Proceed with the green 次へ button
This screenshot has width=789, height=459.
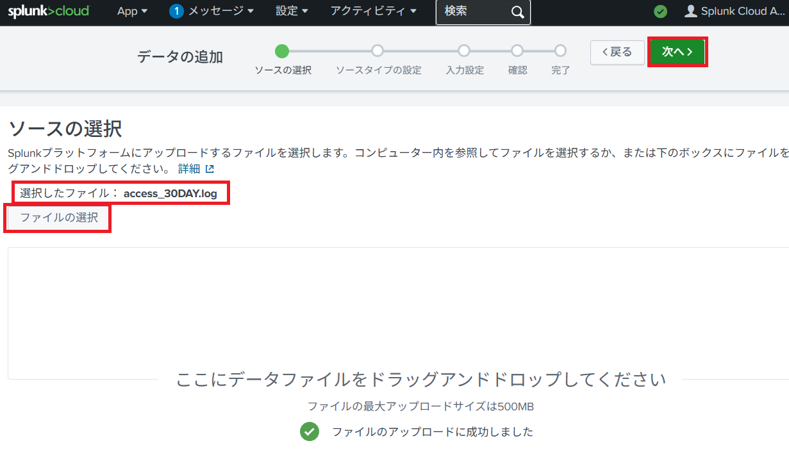(x=677, y=52)
